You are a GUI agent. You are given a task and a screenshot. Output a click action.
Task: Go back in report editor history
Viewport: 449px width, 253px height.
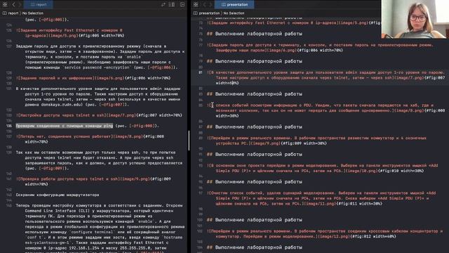tap(13, 4)
